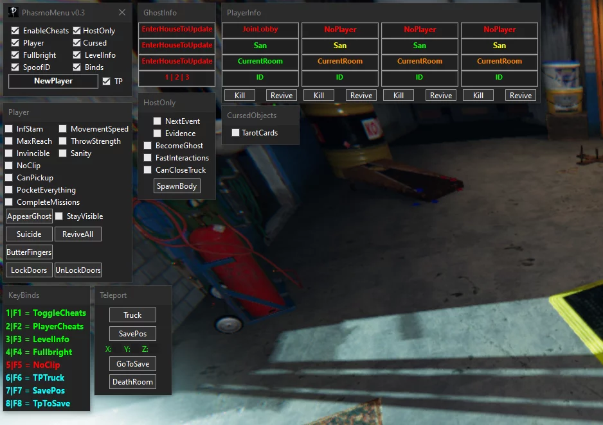Turn on the StayVisible checkbox

[x=59, y=216]
